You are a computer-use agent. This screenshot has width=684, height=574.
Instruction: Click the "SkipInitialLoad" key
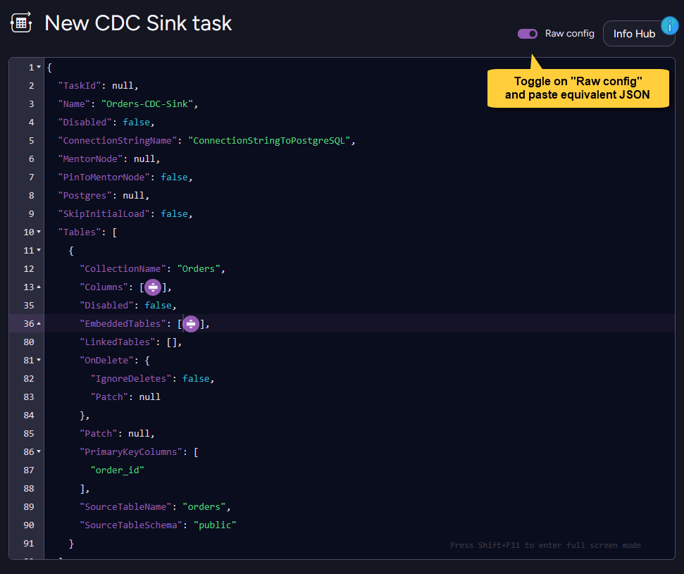click(104, 213)
